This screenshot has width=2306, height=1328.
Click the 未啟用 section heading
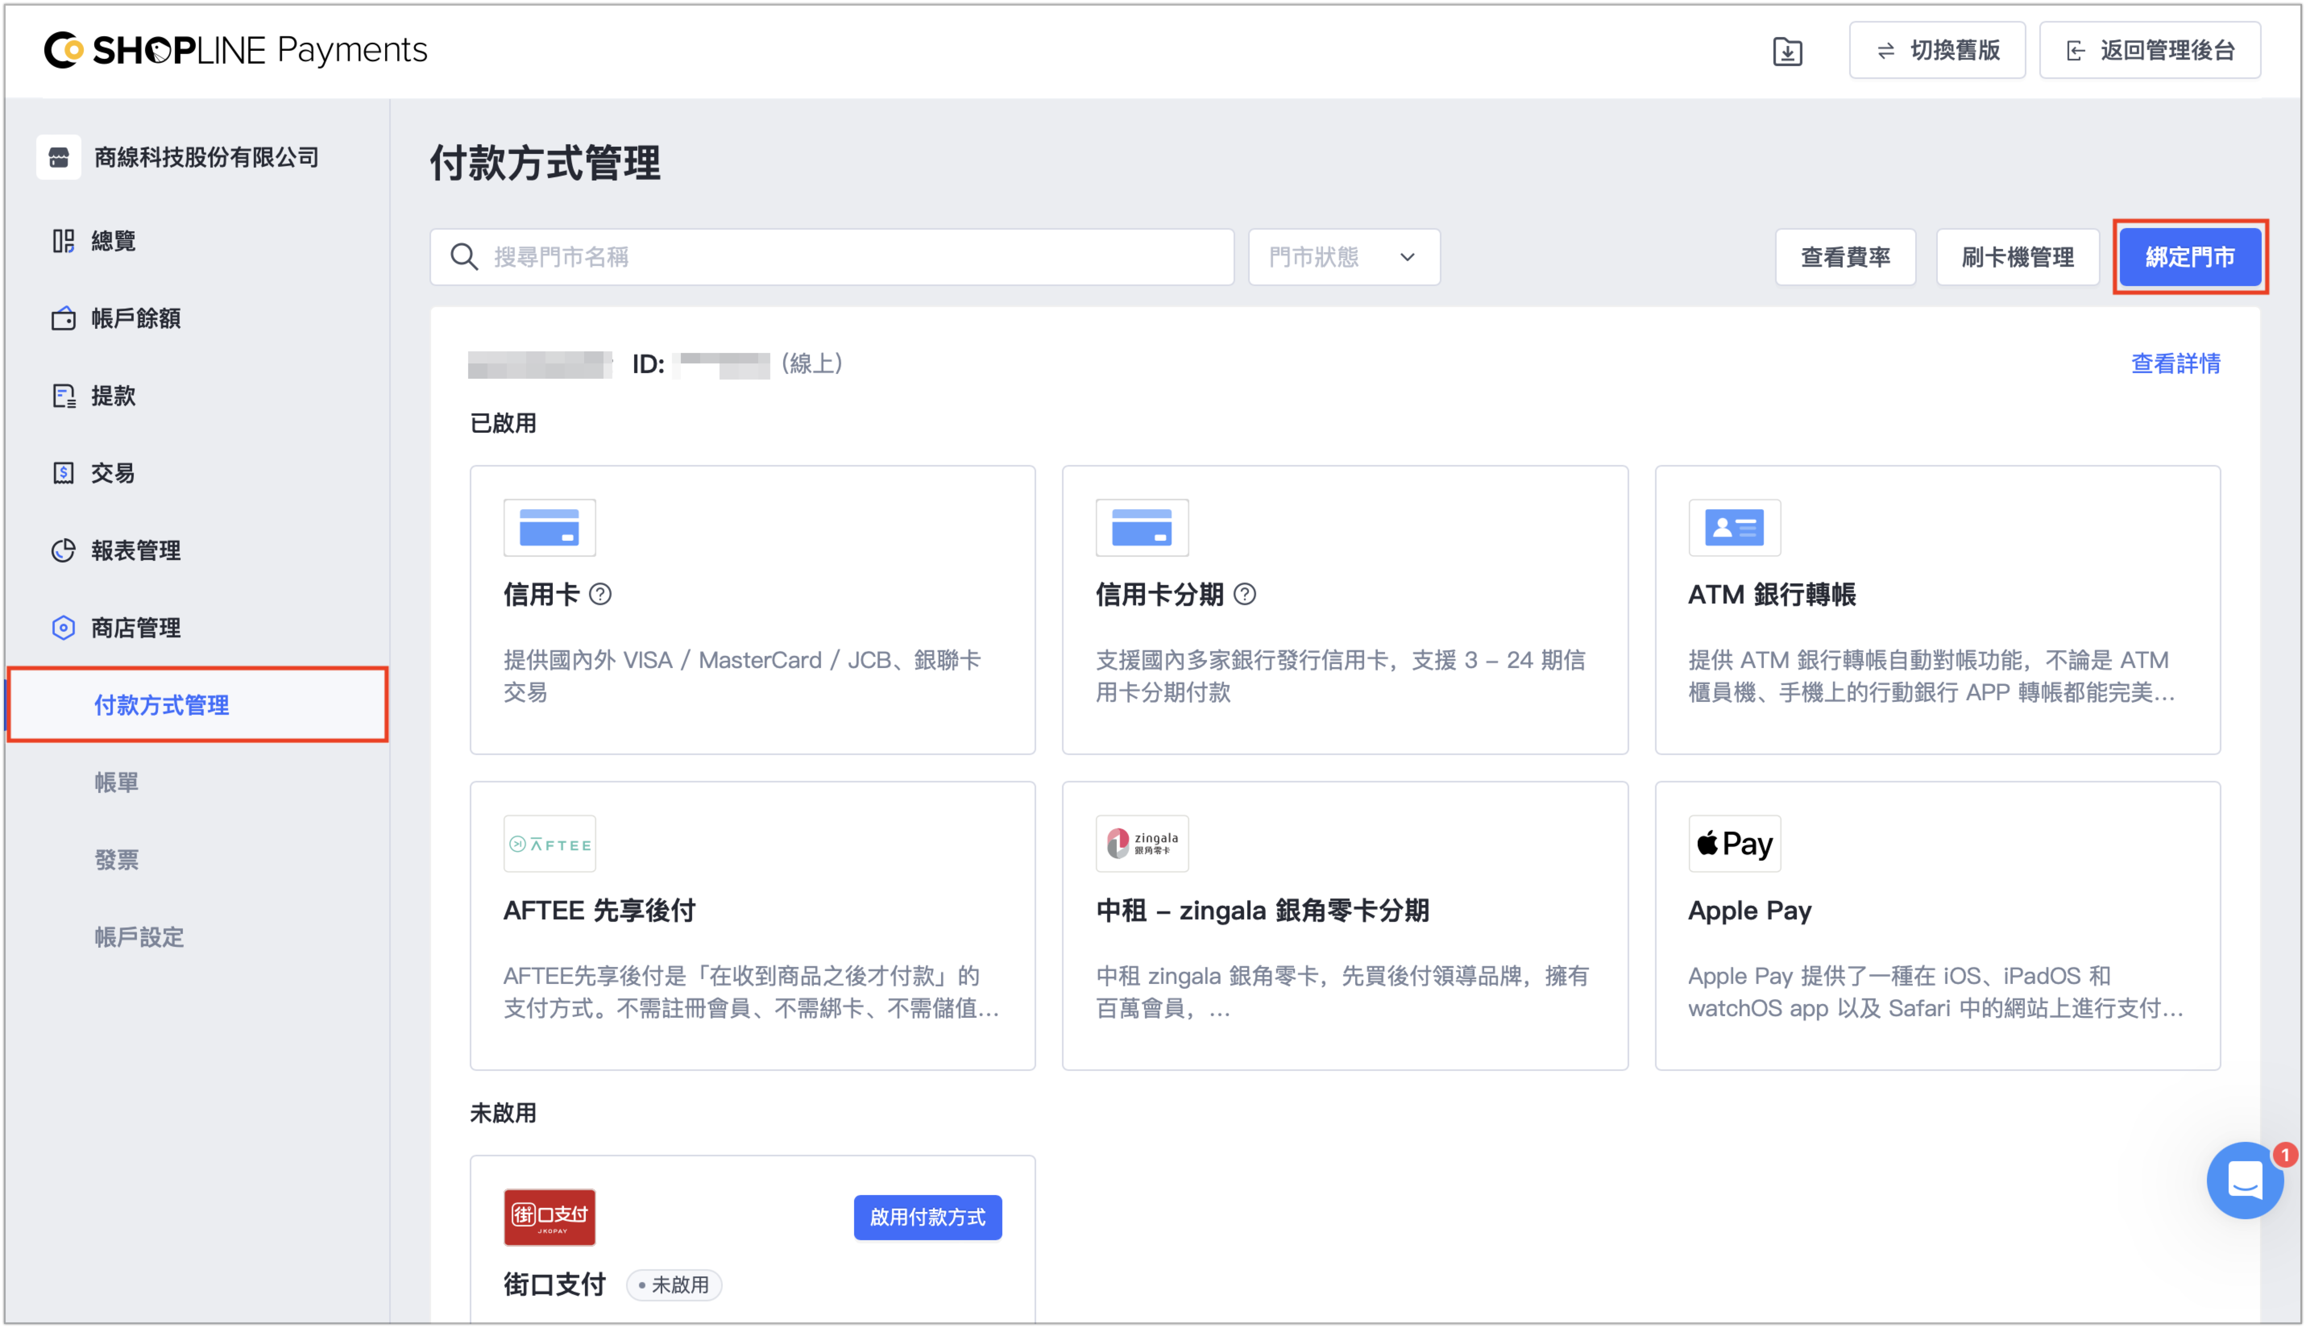502,1114
